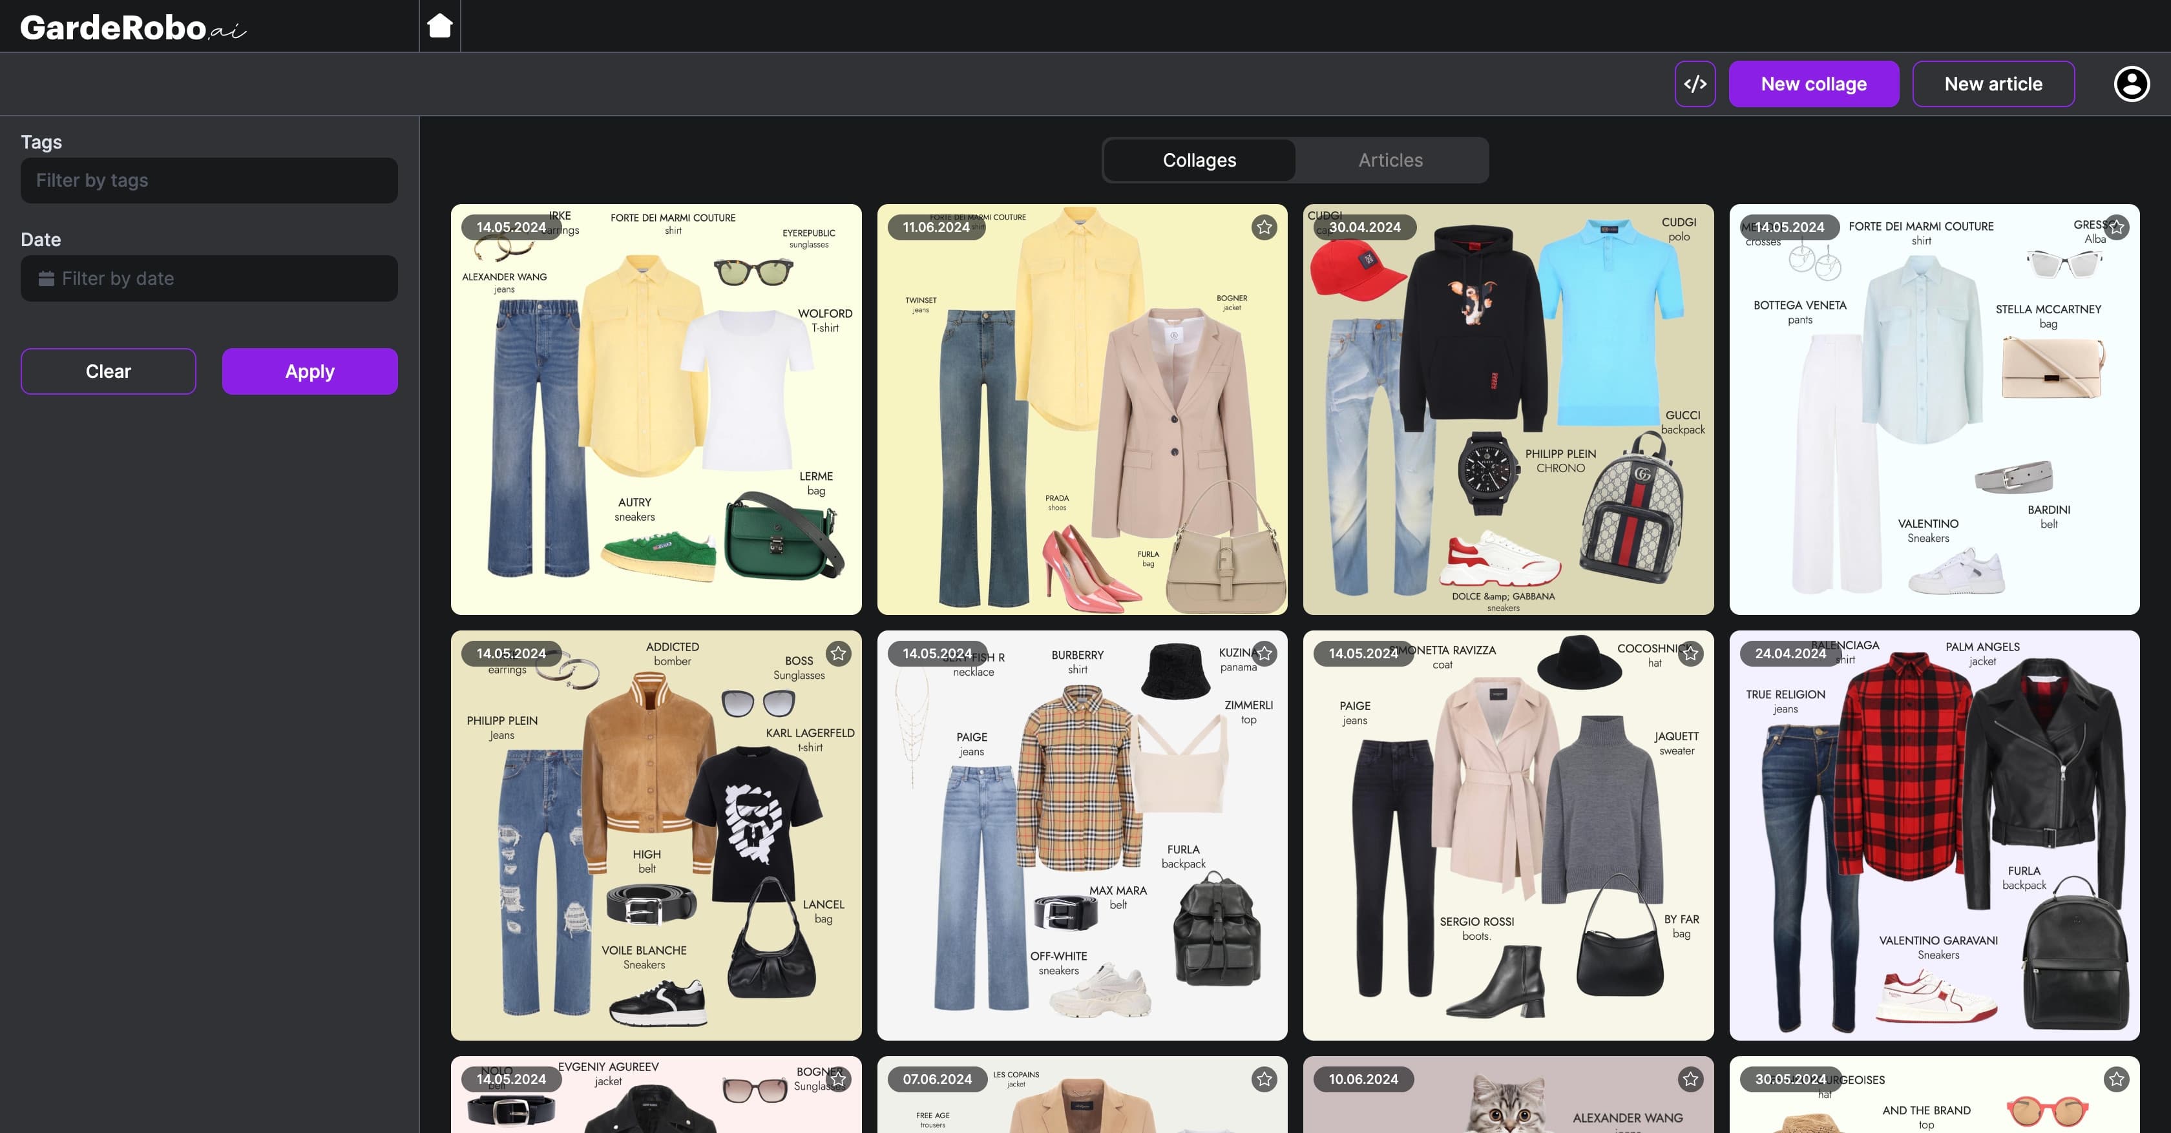
Task: Open the 24.04.2024 PALM ANGELS collage
Action: click(x=1934, y=836)
